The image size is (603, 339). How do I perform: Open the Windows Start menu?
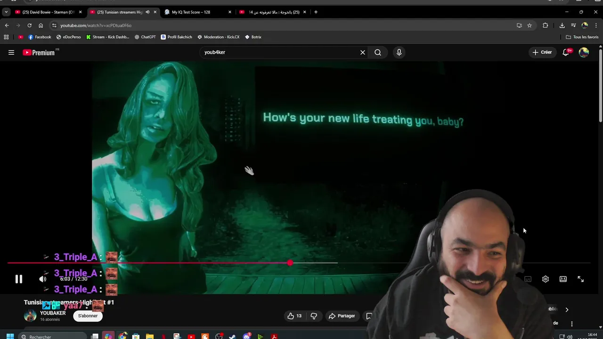tap(10, 337)
